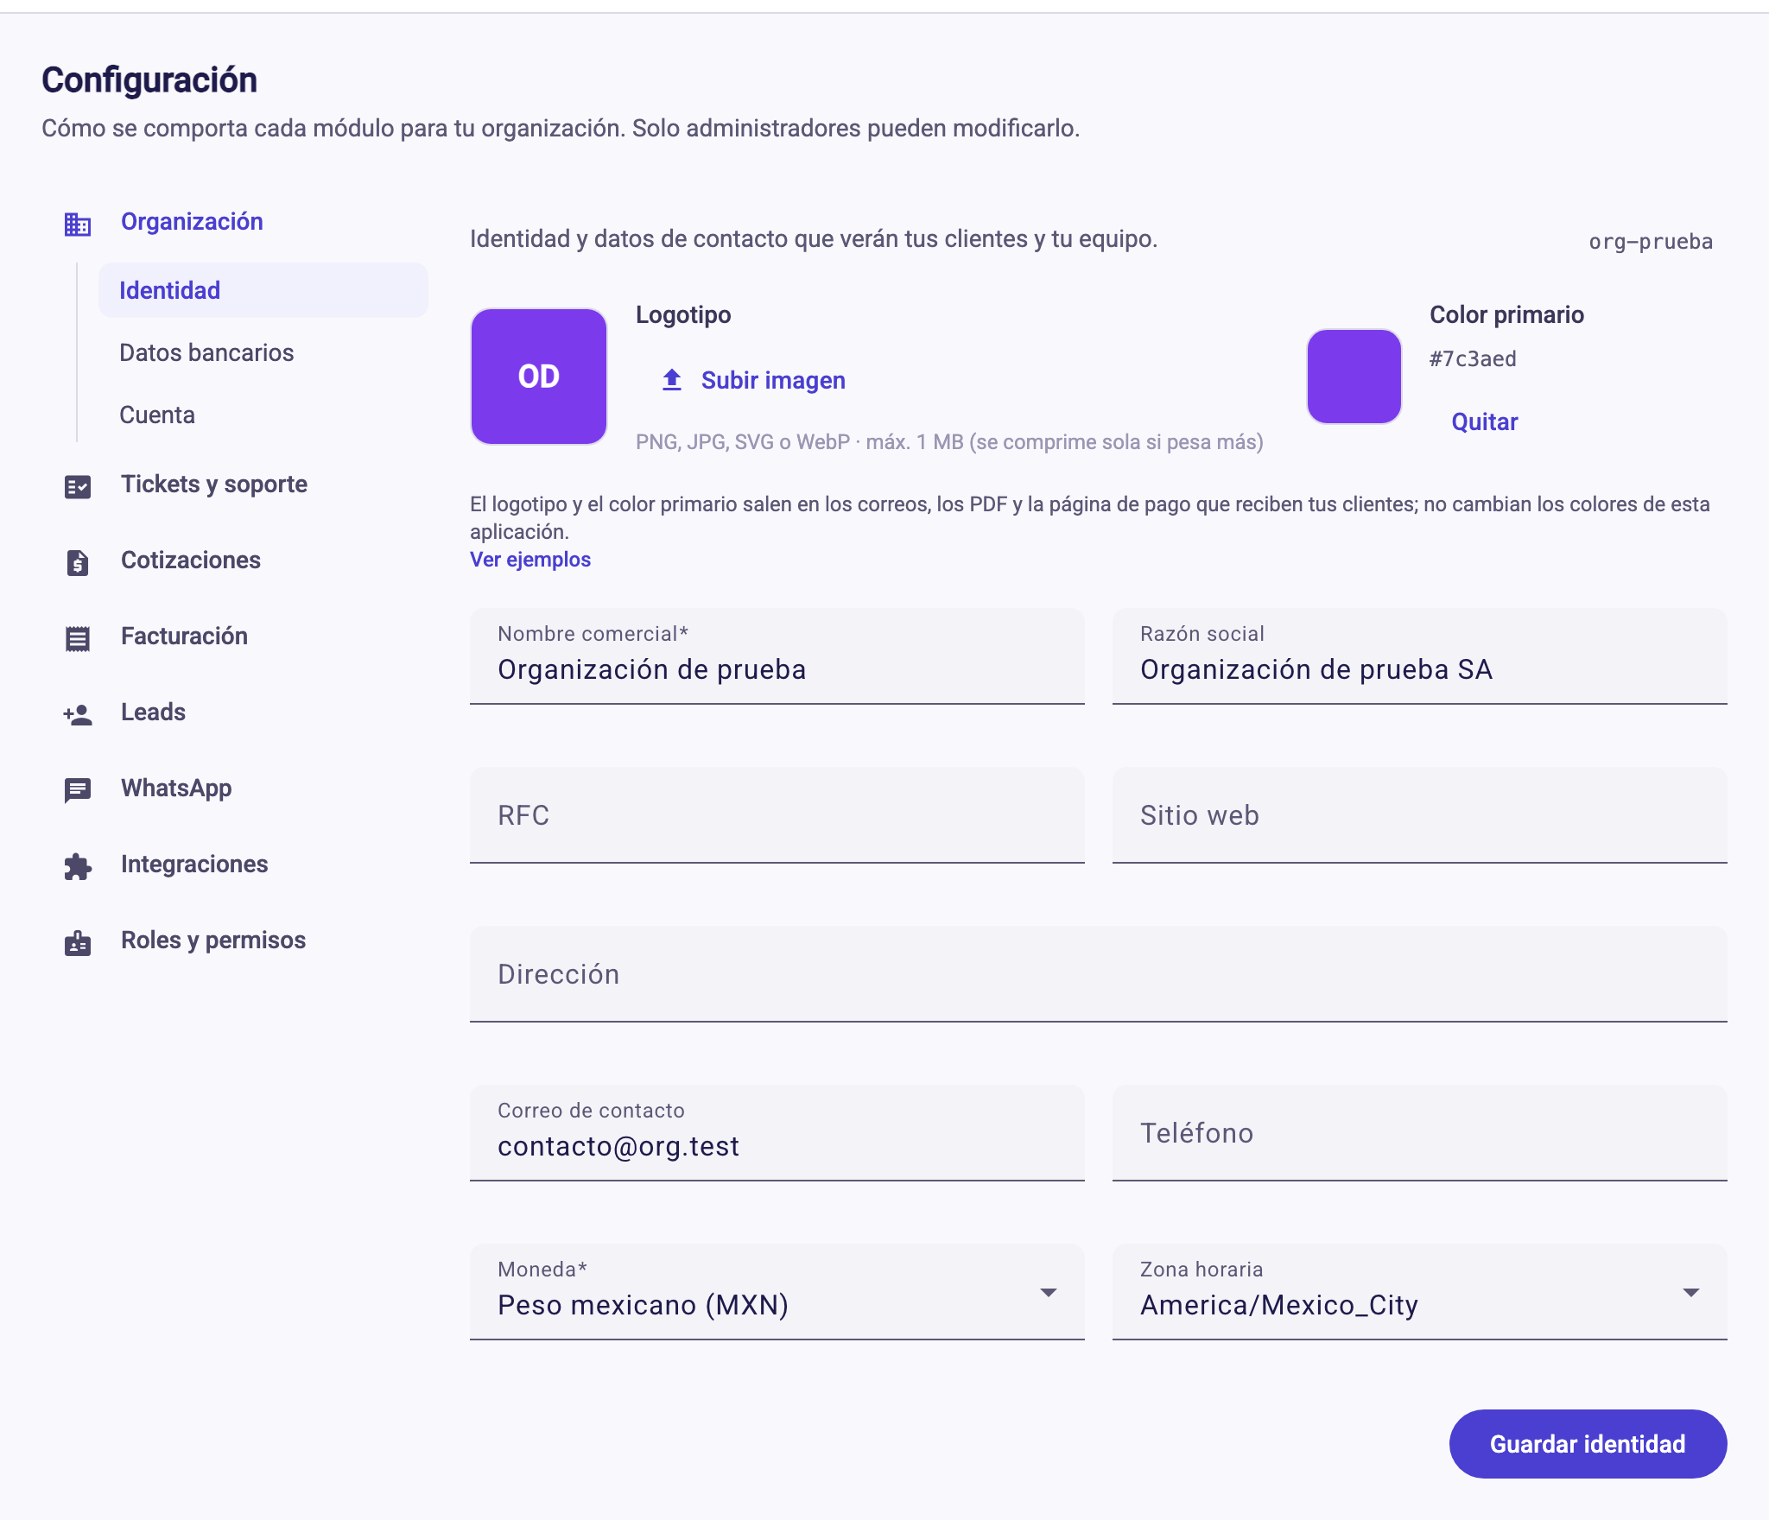
Task: Open the Ver ejemplos link
Action: click(x=530, y=560)
